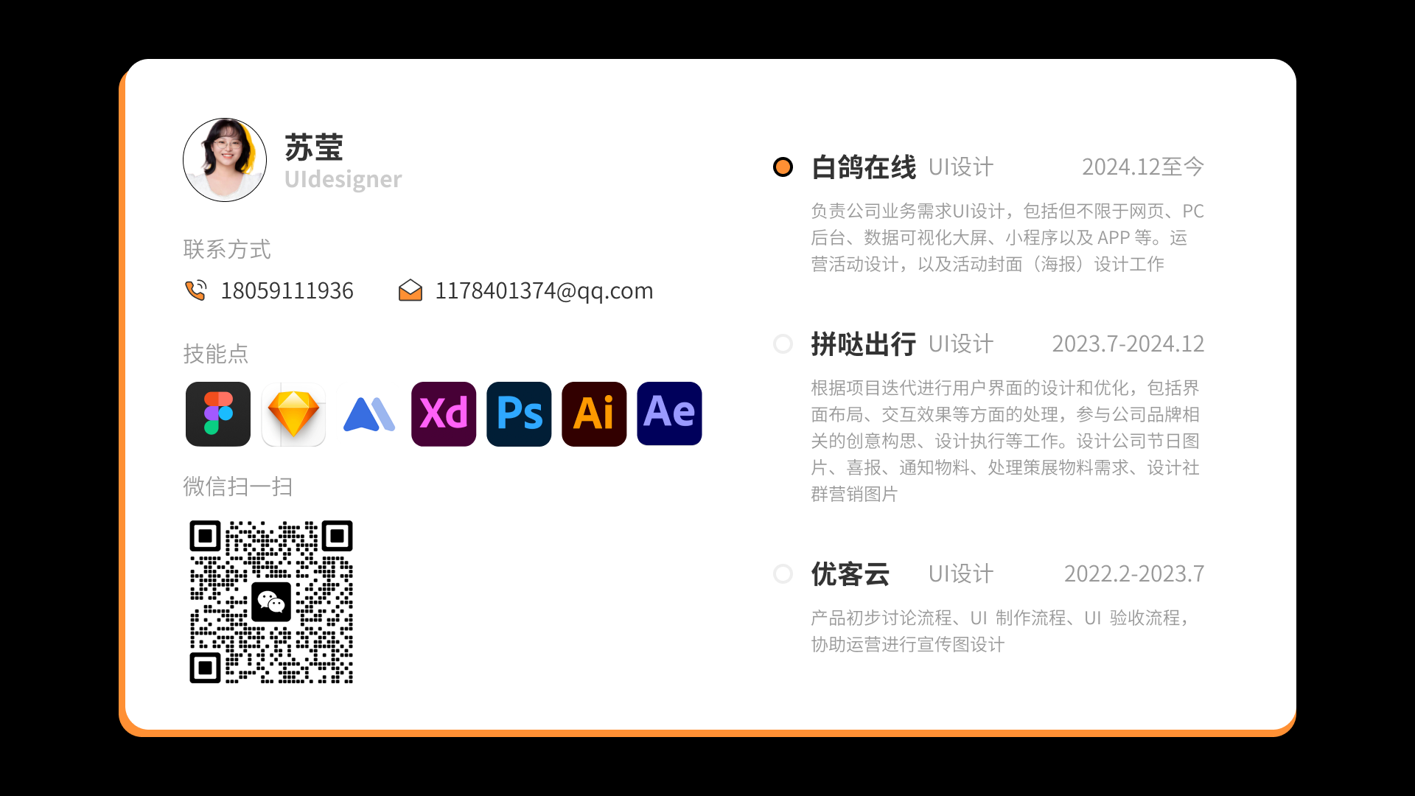
Task: Click the orange phone icon
Action: click(x=195, y=290)
